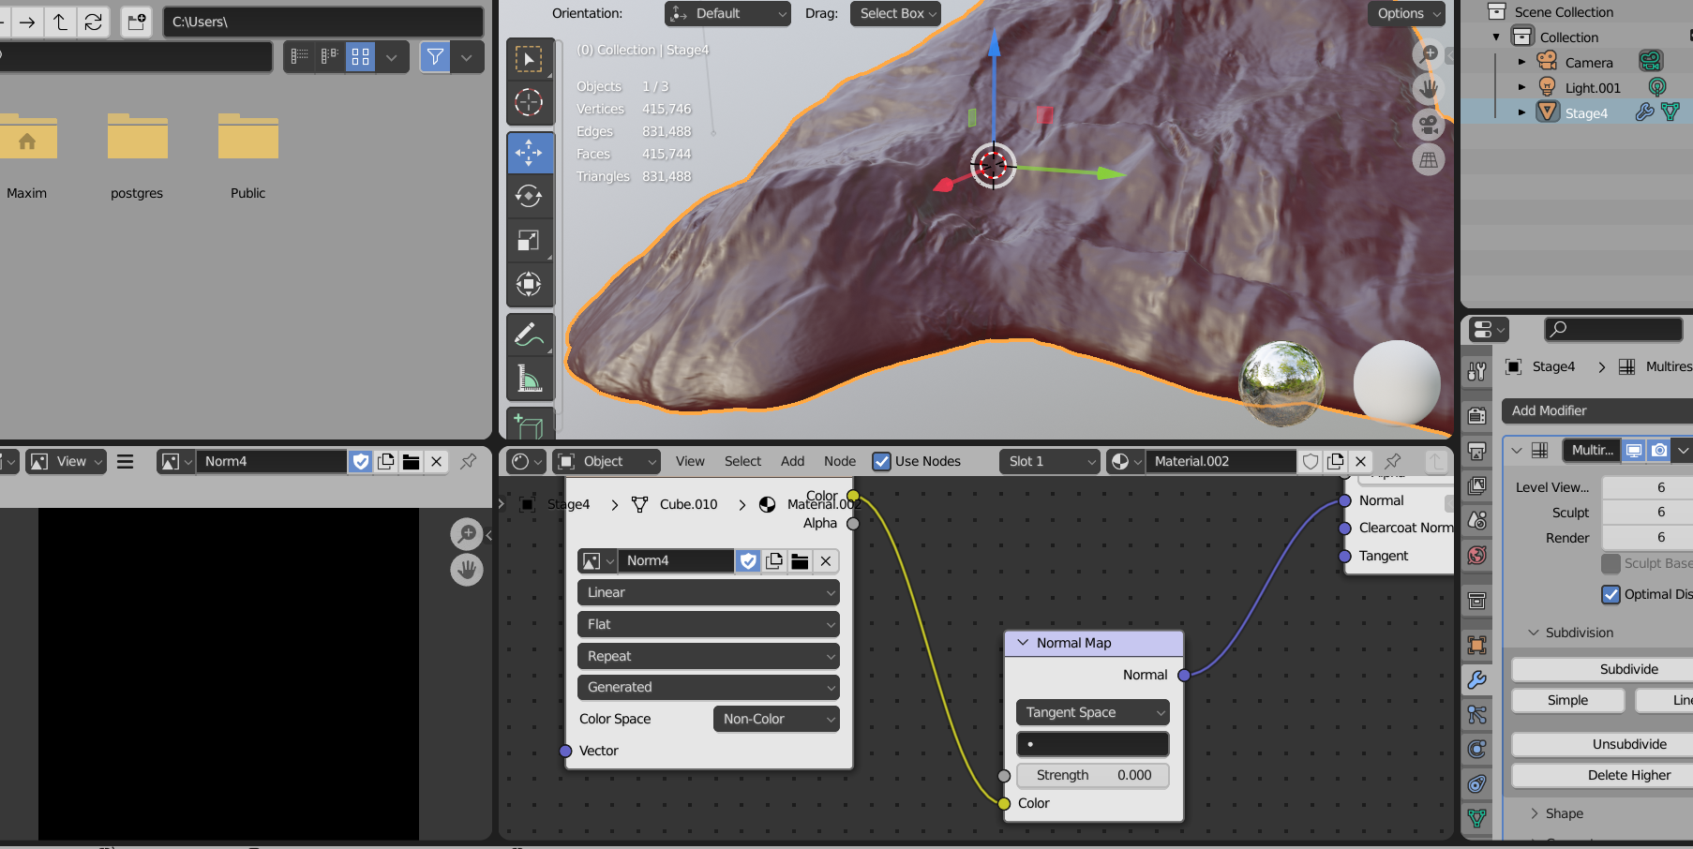Choose the Scale tool
Viewport: 1693px width, 849px height.
[x=530, y=240]
